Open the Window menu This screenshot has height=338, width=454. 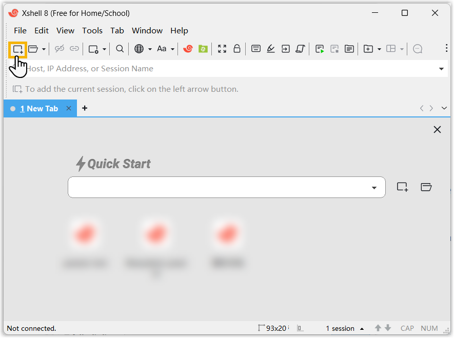click(147, 31)
